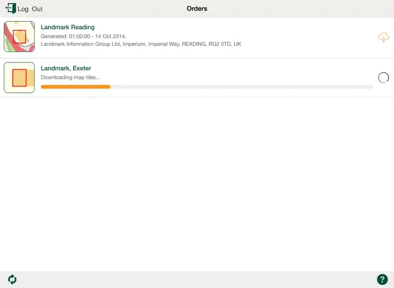Viewport: 394px width, 288px height.
Task: Select the Landmark, Exeter order title
Action: click(66, 68)
